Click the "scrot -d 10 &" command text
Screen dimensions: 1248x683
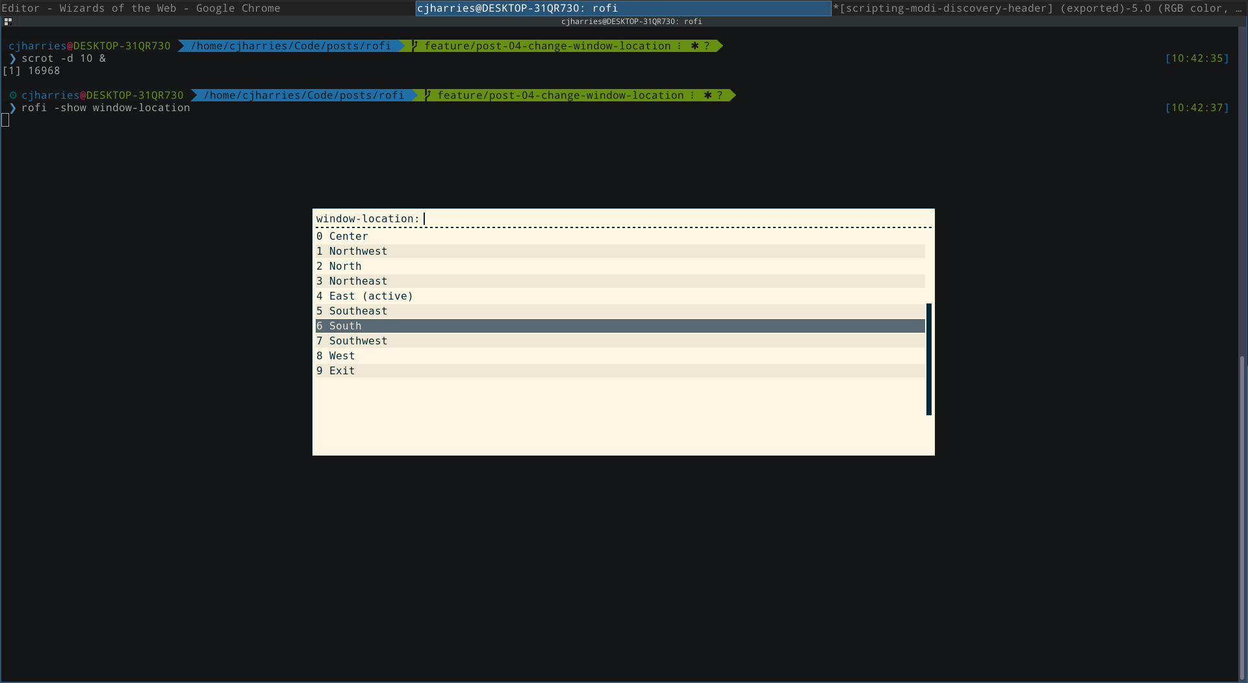click(x=64, y=58)
